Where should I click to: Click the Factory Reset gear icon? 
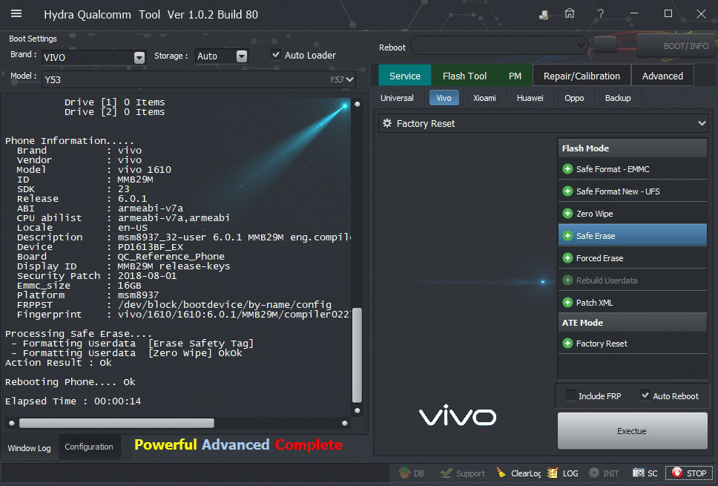pyautogui.click(x=387, y=123)
